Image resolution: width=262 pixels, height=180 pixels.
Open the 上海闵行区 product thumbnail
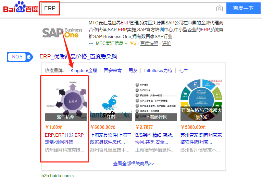coord(156,100)
